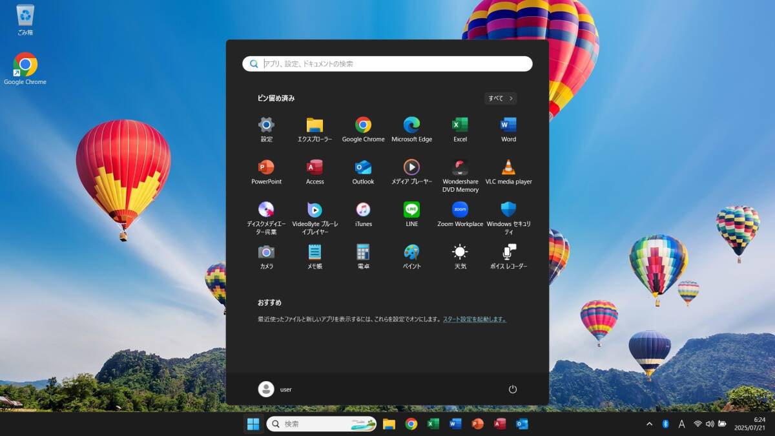
Task: Follow the スタート設定を起動します link
Action: (x=475, y=319)
